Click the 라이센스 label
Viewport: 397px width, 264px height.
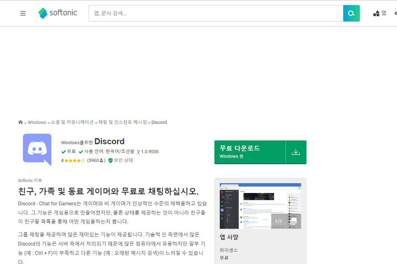pyautogui.click(x=229, y=250)
